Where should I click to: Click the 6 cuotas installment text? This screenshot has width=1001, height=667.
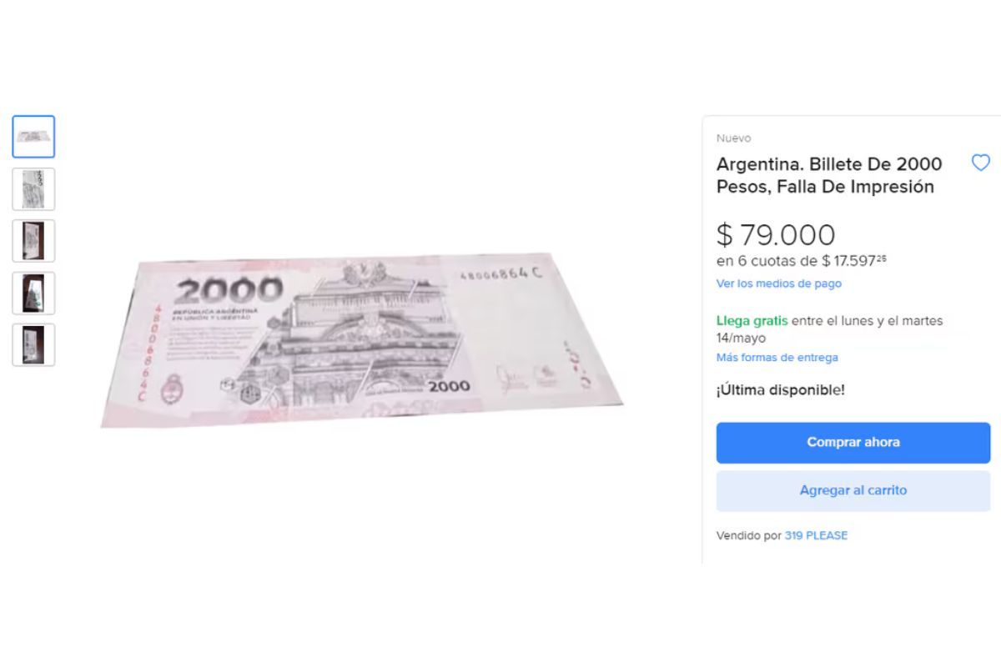802,261
